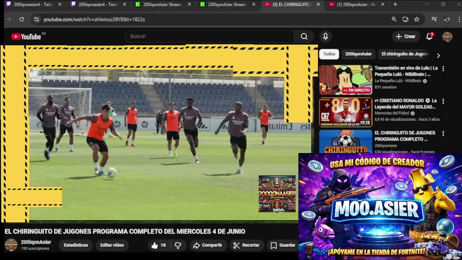Open the 200iqonAsier channel avatar below video
The image size is (462, 260).
point(11,245)
